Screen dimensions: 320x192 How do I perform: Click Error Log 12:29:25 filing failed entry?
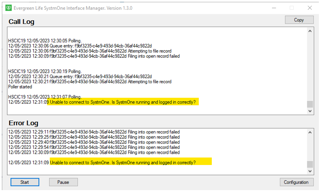[94, 137]
